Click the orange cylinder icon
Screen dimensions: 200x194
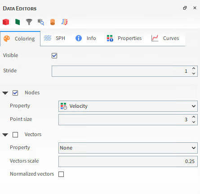click(x=53, y=22)
